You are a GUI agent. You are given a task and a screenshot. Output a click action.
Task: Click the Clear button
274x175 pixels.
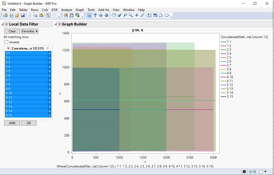(12, 31)
